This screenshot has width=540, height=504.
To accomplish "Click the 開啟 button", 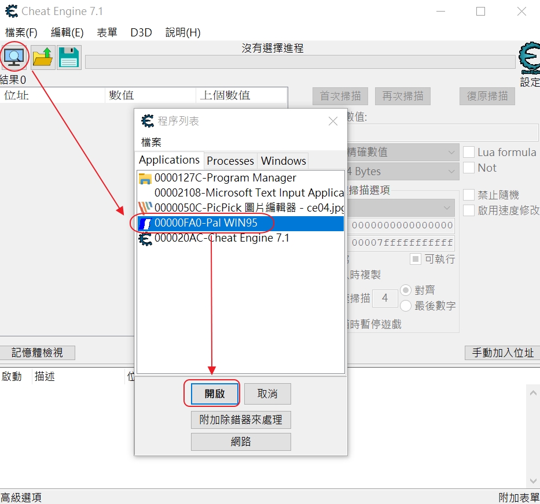I will (215, 394).
